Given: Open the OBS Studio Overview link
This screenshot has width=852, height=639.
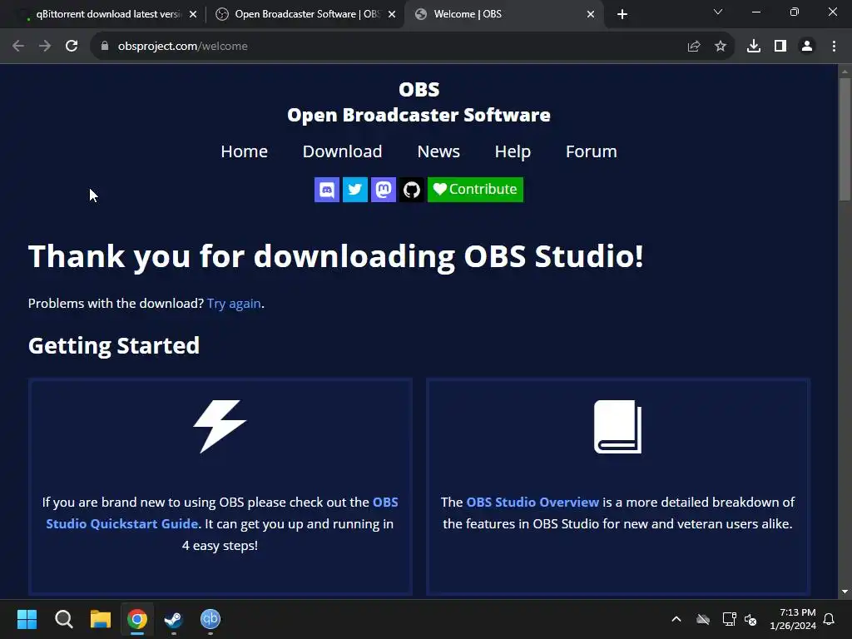Looking at the screenshot, I should pos(532,502).
